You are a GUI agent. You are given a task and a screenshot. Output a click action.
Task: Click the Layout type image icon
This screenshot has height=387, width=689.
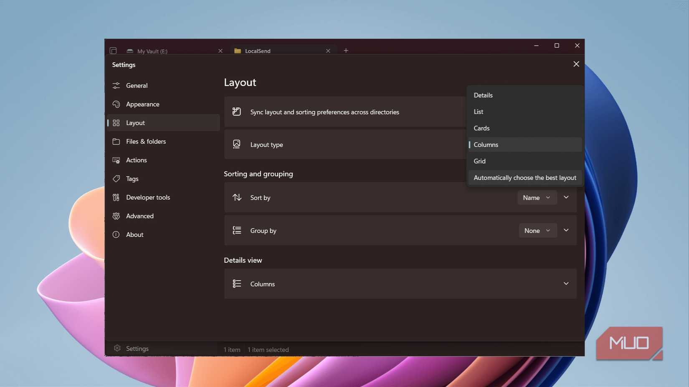(x=237, y=144)
